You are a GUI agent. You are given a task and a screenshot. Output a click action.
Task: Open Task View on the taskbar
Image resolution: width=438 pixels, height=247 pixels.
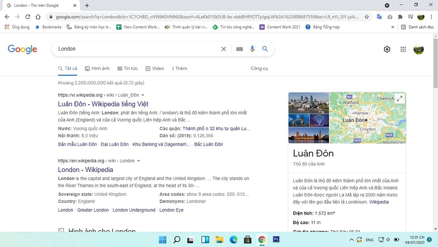[x=191, y=239]
